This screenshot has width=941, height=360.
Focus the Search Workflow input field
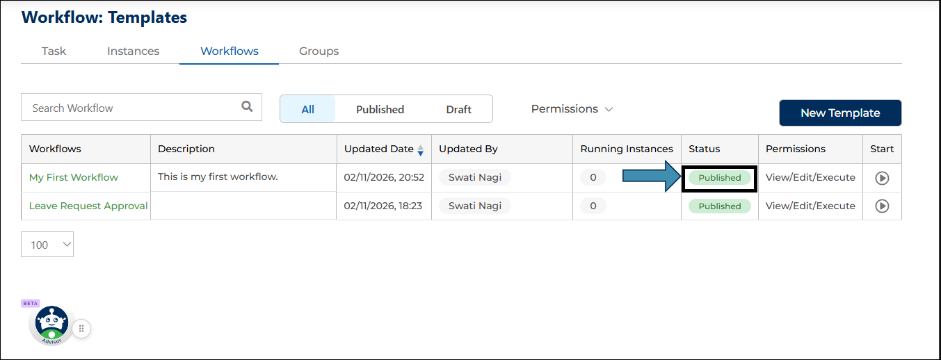click(x=141, y=107)
